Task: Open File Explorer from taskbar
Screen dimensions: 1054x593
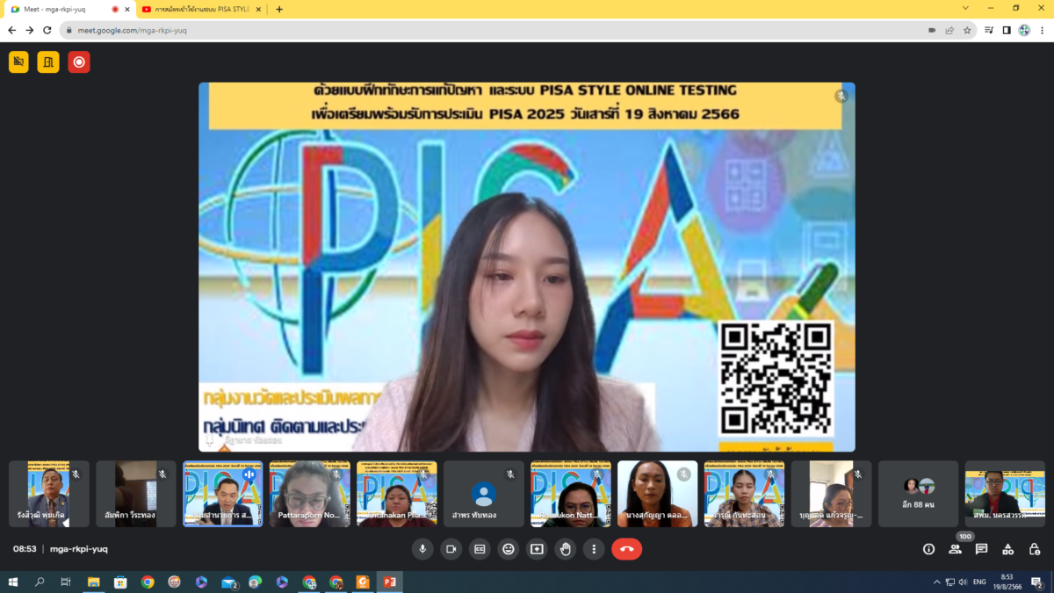Action: click(93, 582)
